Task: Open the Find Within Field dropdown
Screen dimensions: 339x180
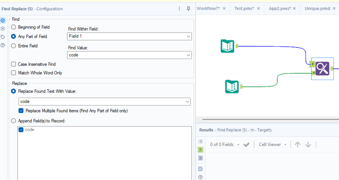Action: [x=189, y=36]
